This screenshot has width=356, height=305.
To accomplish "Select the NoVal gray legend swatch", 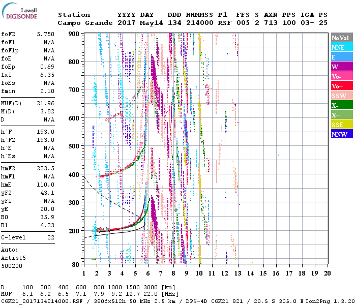I will tap(342, 38).
